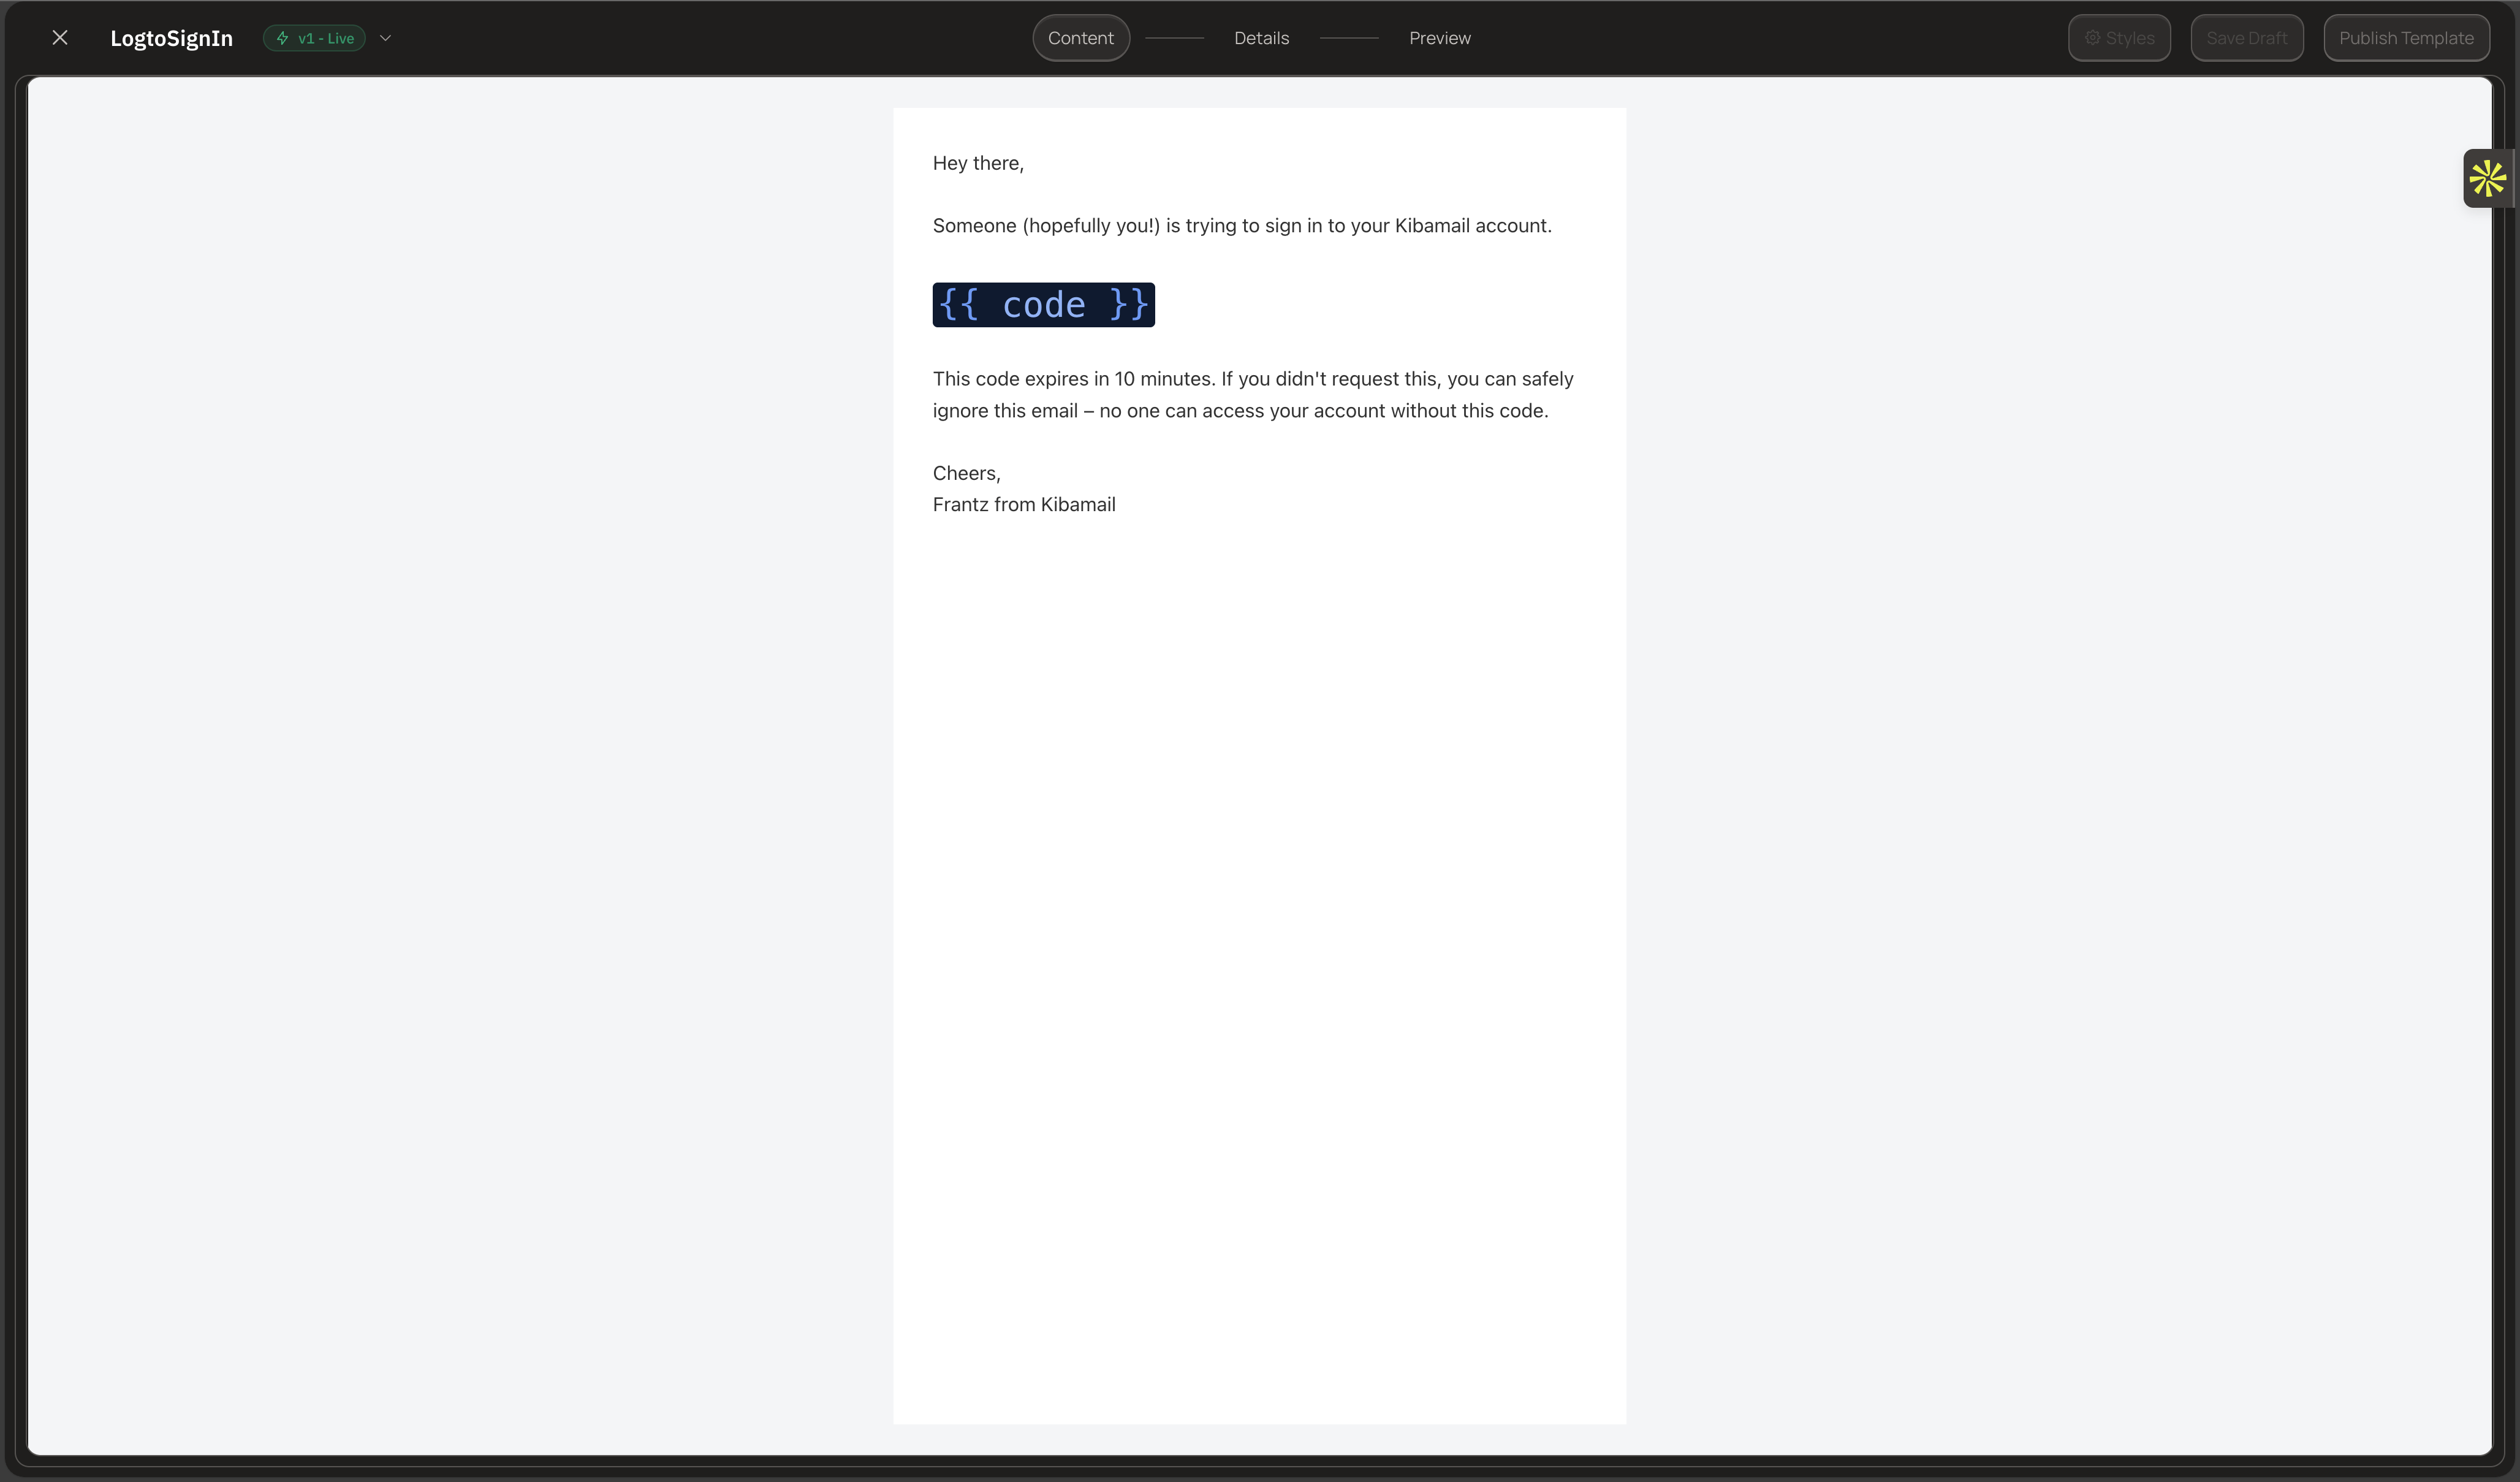Select the {{ code }} variable block

(x=1043, y=304)
